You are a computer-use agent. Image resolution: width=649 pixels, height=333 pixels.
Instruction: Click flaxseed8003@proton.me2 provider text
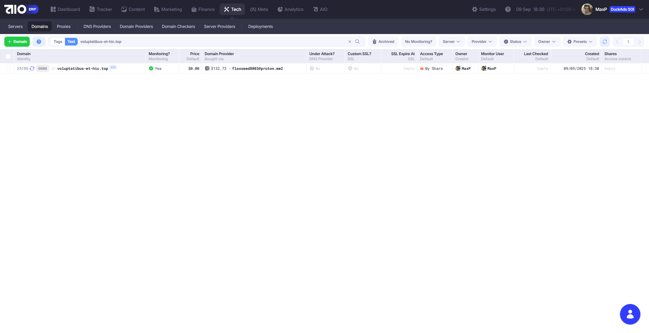pos(257,69)
